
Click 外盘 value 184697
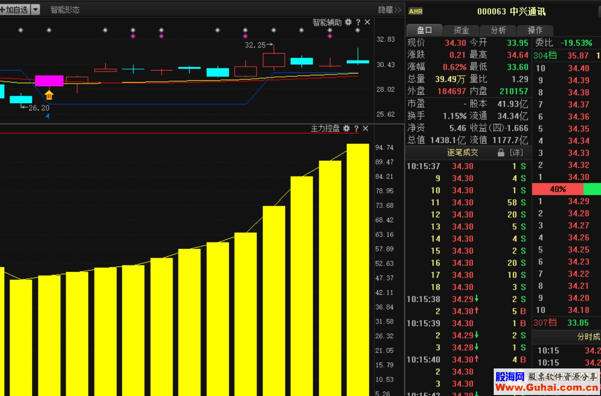(x=452, y=91)
